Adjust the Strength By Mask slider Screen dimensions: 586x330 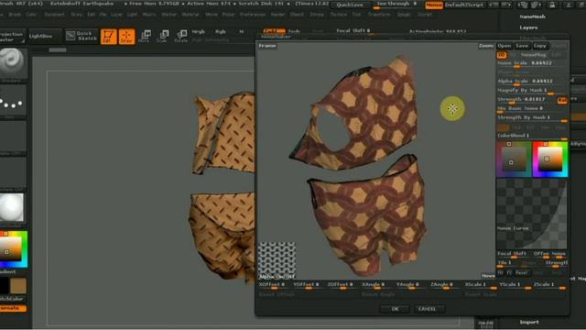pyautogui.click(x=531, y=118)
